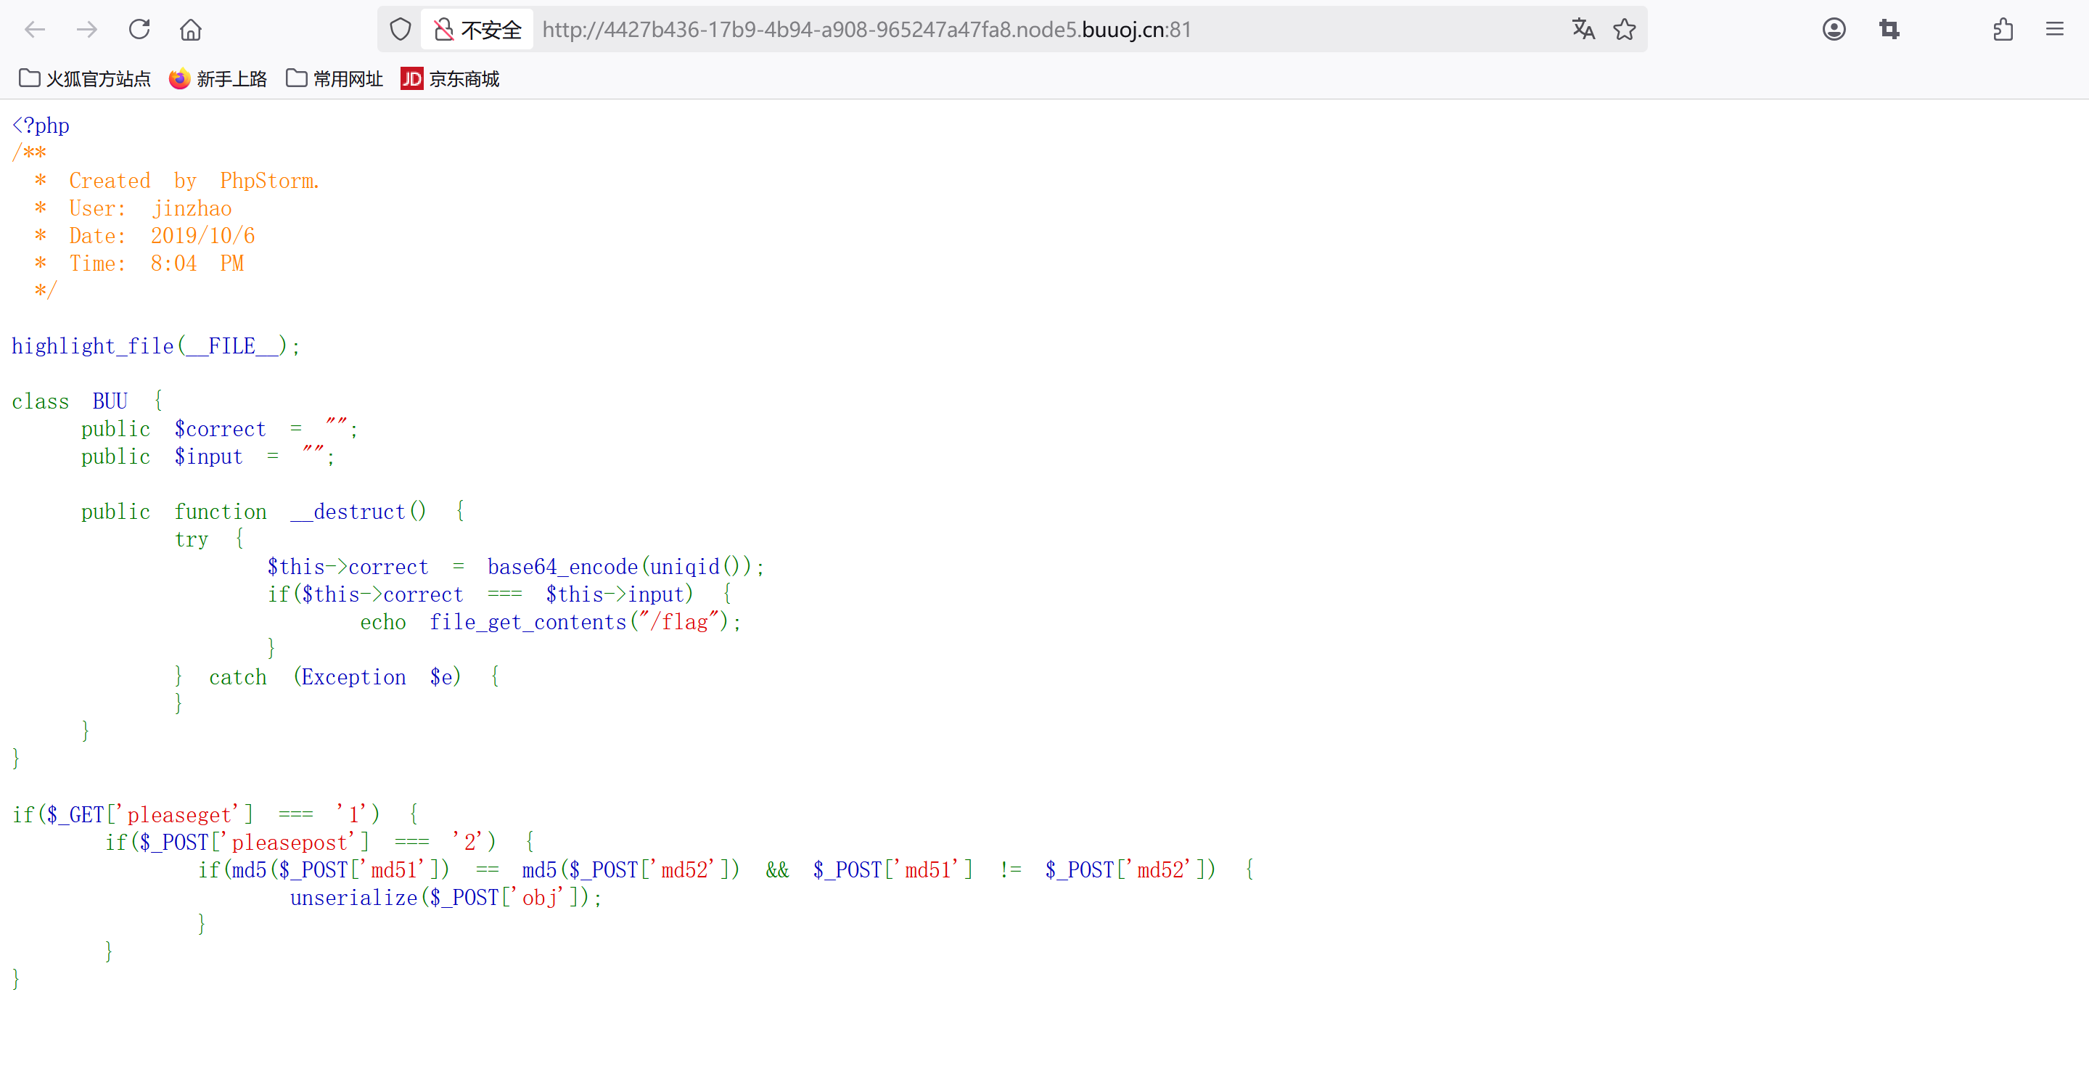
Task: Click the screenshot crop tool icon
Action: [1889, 30]
